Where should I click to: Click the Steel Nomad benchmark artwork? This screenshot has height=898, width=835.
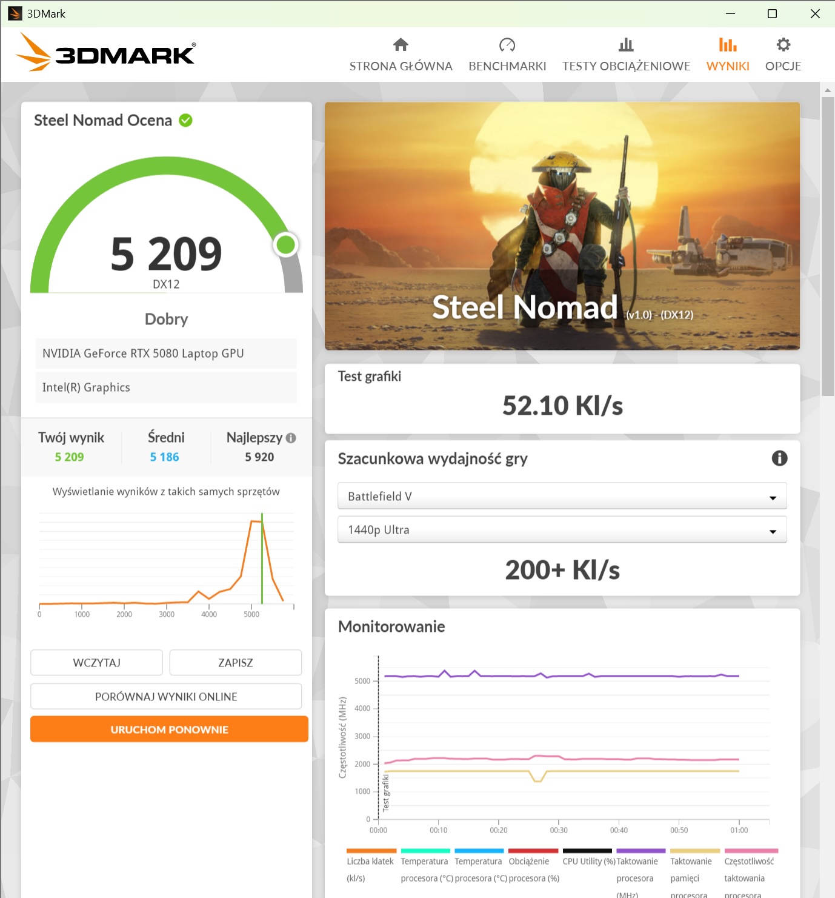point(562,226)
